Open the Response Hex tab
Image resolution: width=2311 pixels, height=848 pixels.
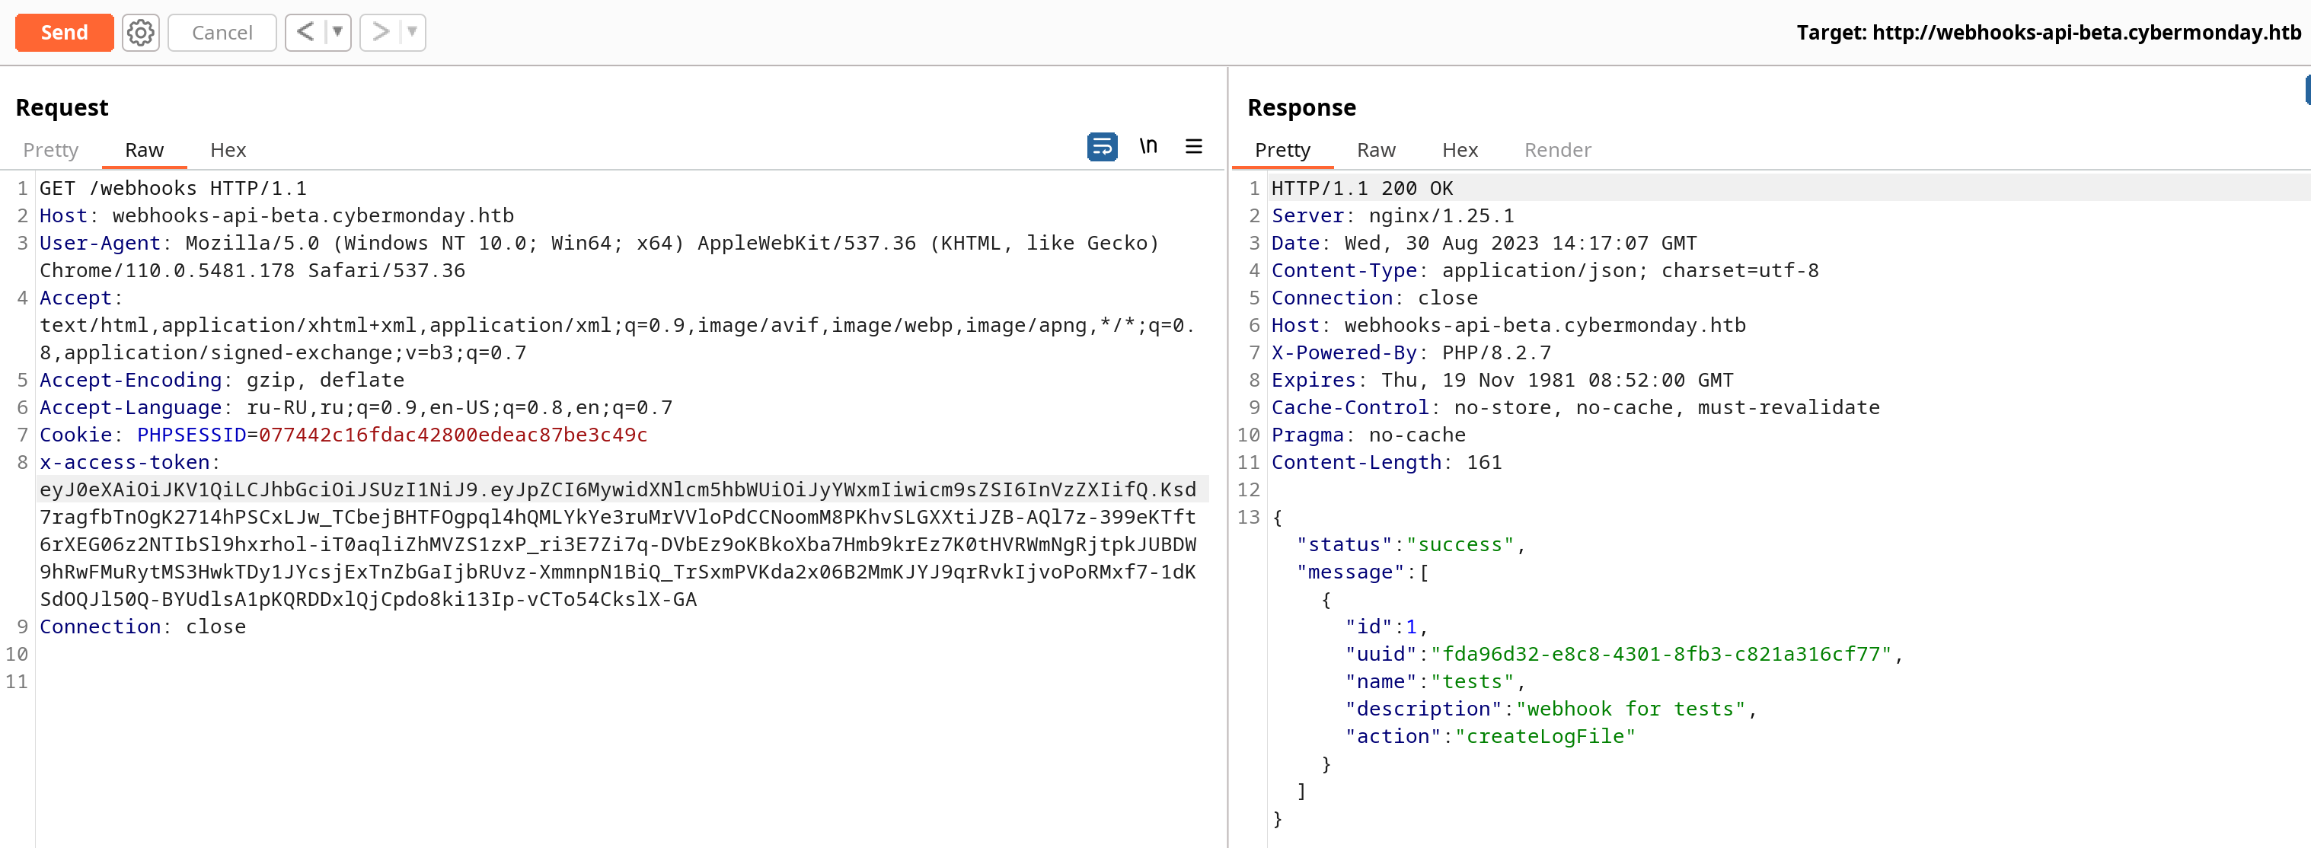pos(1460,151)
